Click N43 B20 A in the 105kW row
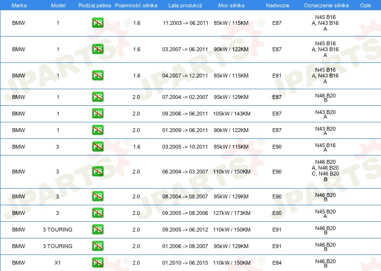The height and width of the screenshot is (271, 381). coord(325,114)
